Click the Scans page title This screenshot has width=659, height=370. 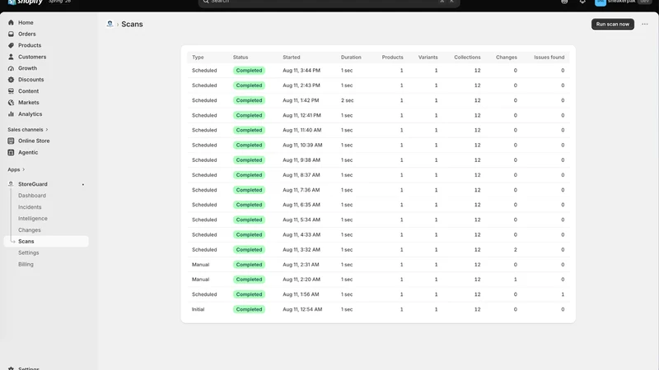pyautogui.click(x=132, y=24)
